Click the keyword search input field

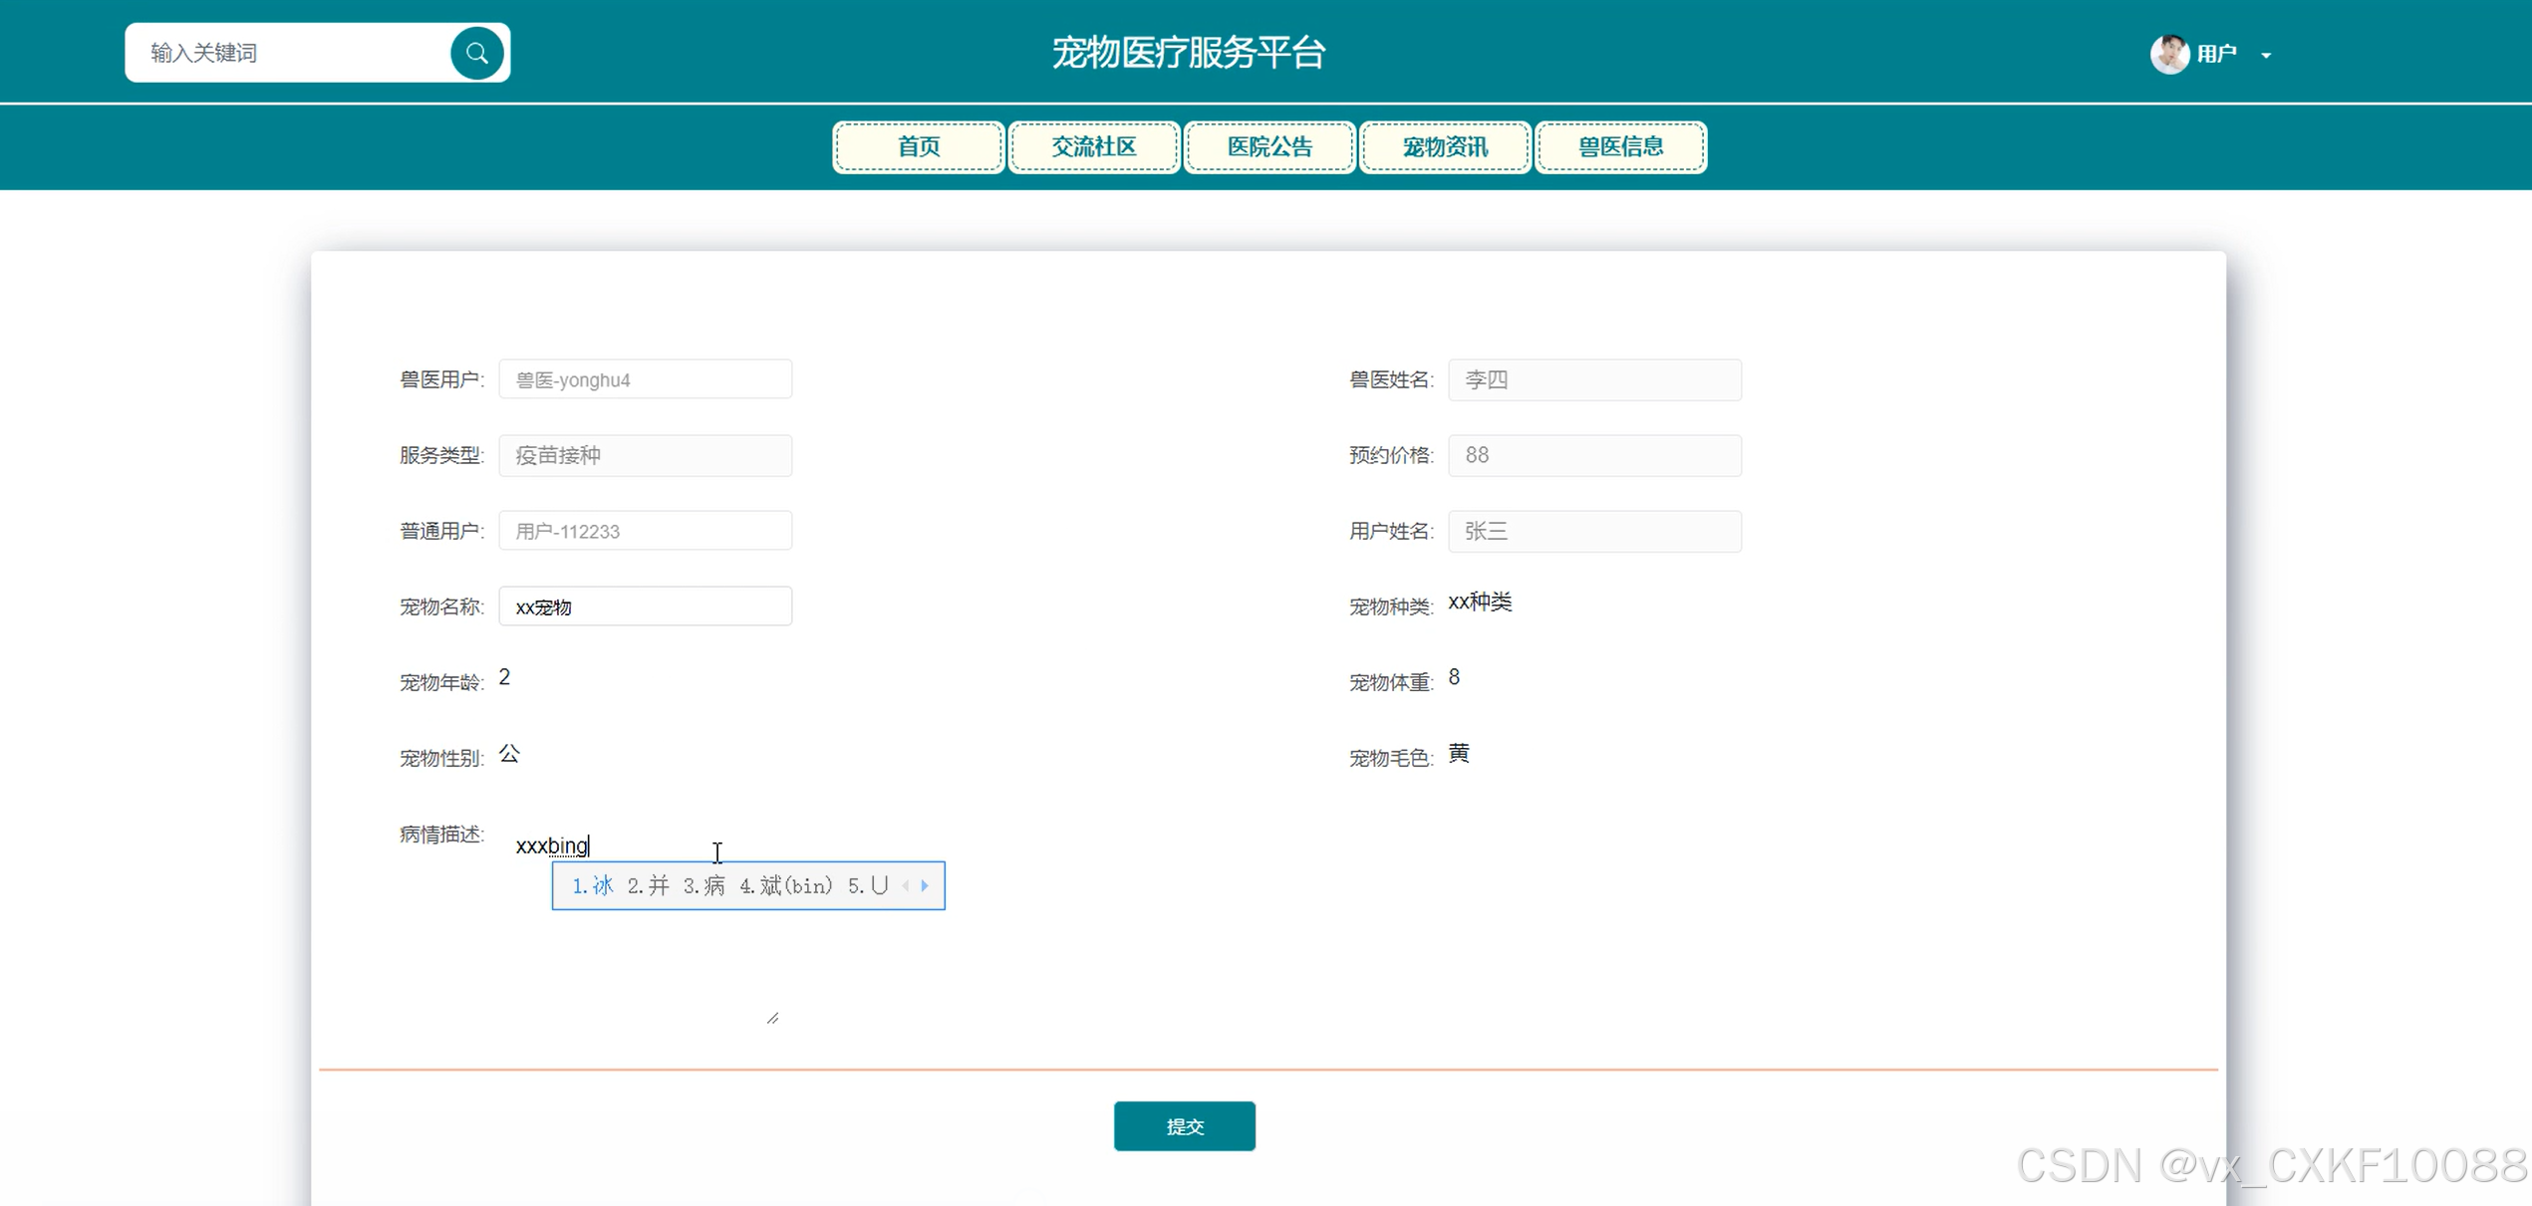point(289,53)
